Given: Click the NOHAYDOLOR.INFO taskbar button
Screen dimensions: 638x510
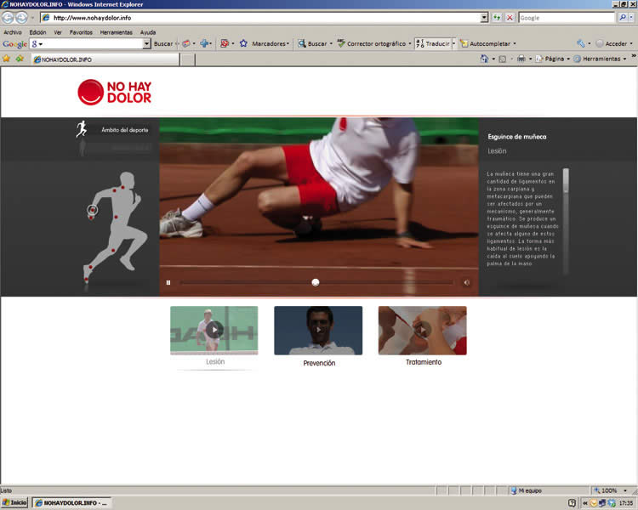Looking at the screenshot, I should point(71,502).
